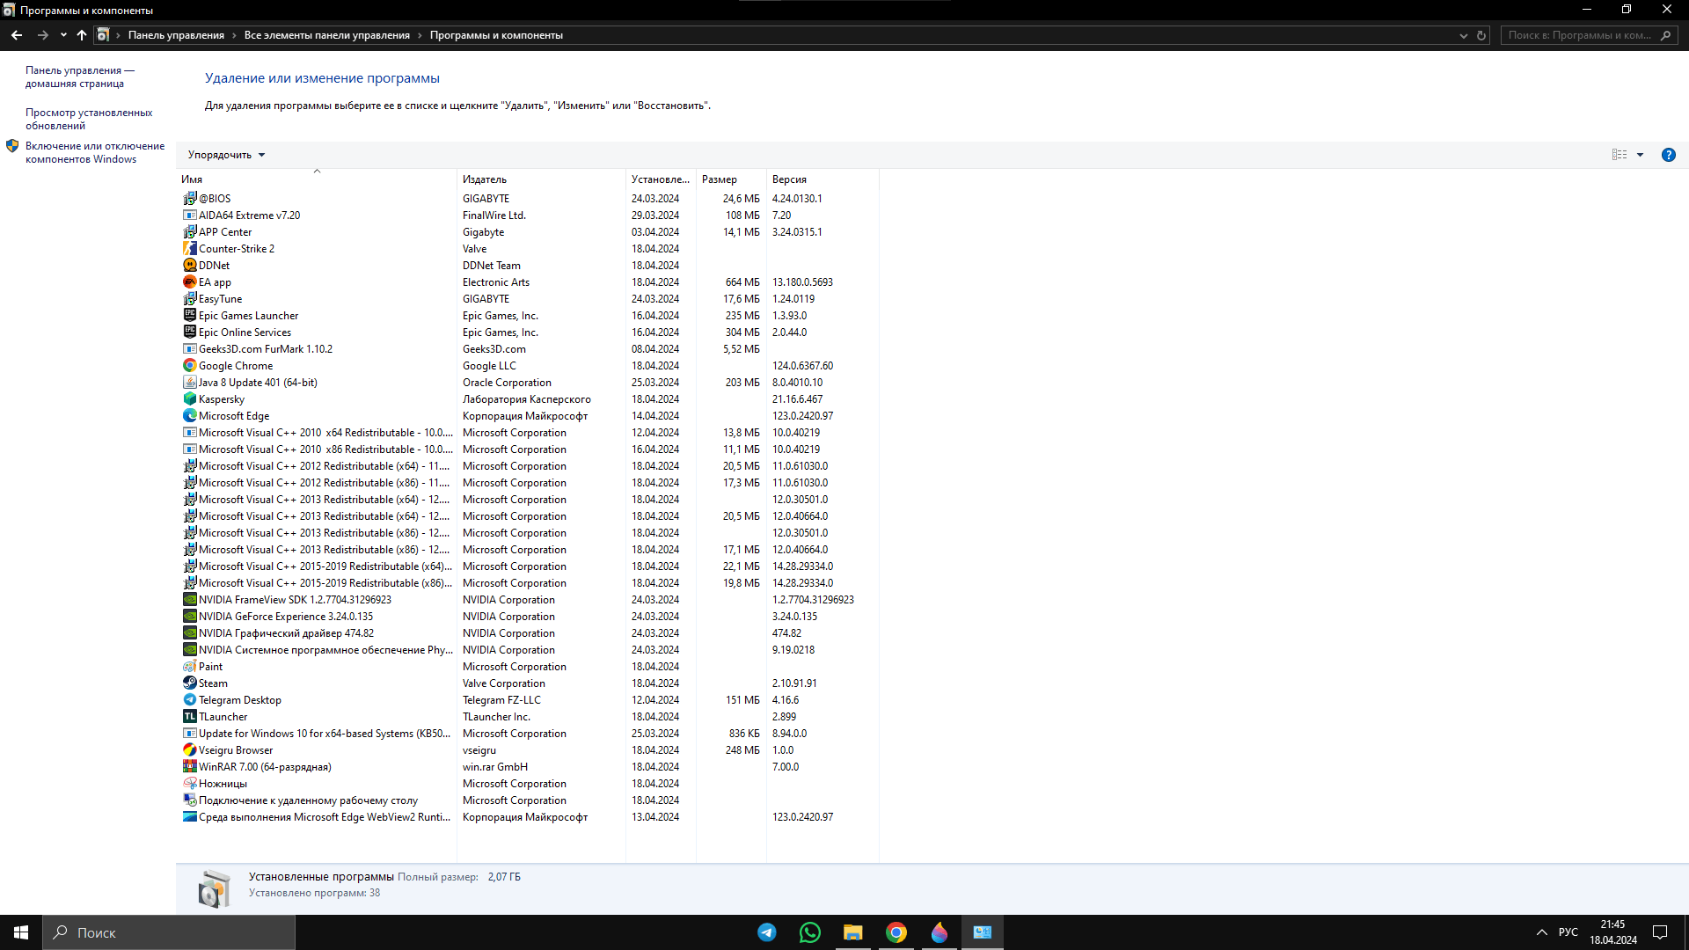Image resolution: width=1689 pixels, height=950 pixels.
Task: Select the Ножницы program icon
Action: point(189,784)
